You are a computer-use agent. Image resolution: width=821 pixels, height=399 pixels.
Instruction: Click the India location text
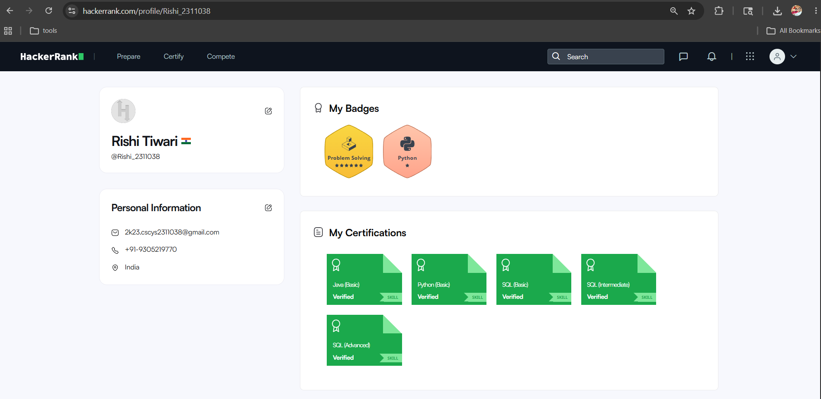click(x=132, y=267)
